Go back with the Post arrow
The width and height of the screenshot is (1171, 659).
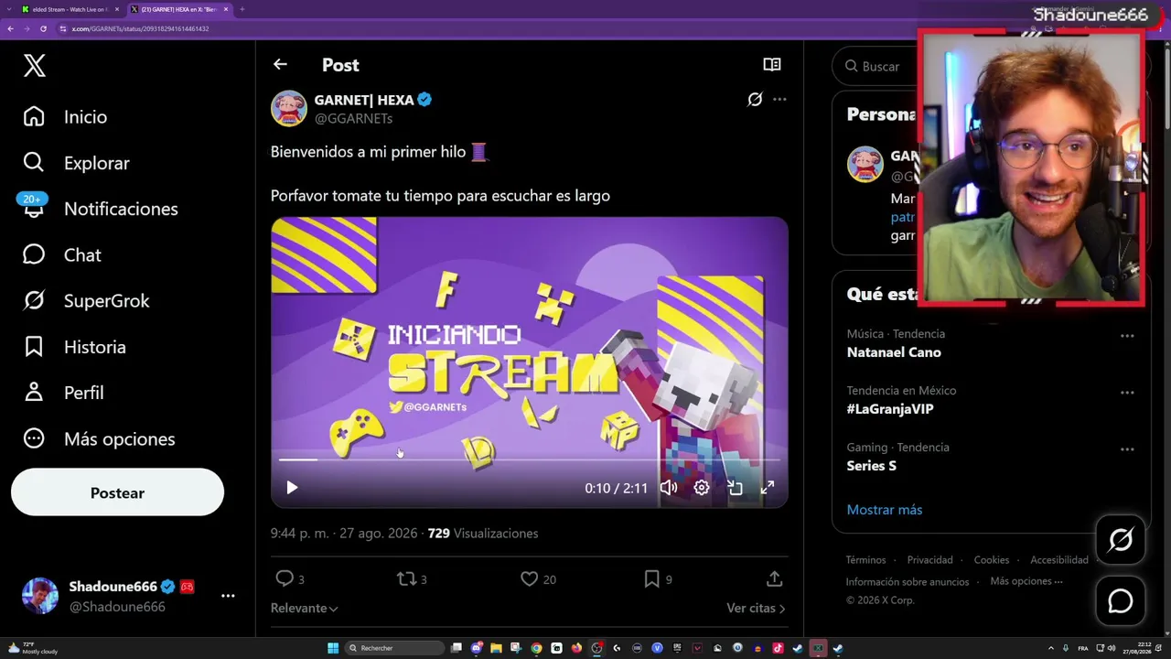click(280, 64)
